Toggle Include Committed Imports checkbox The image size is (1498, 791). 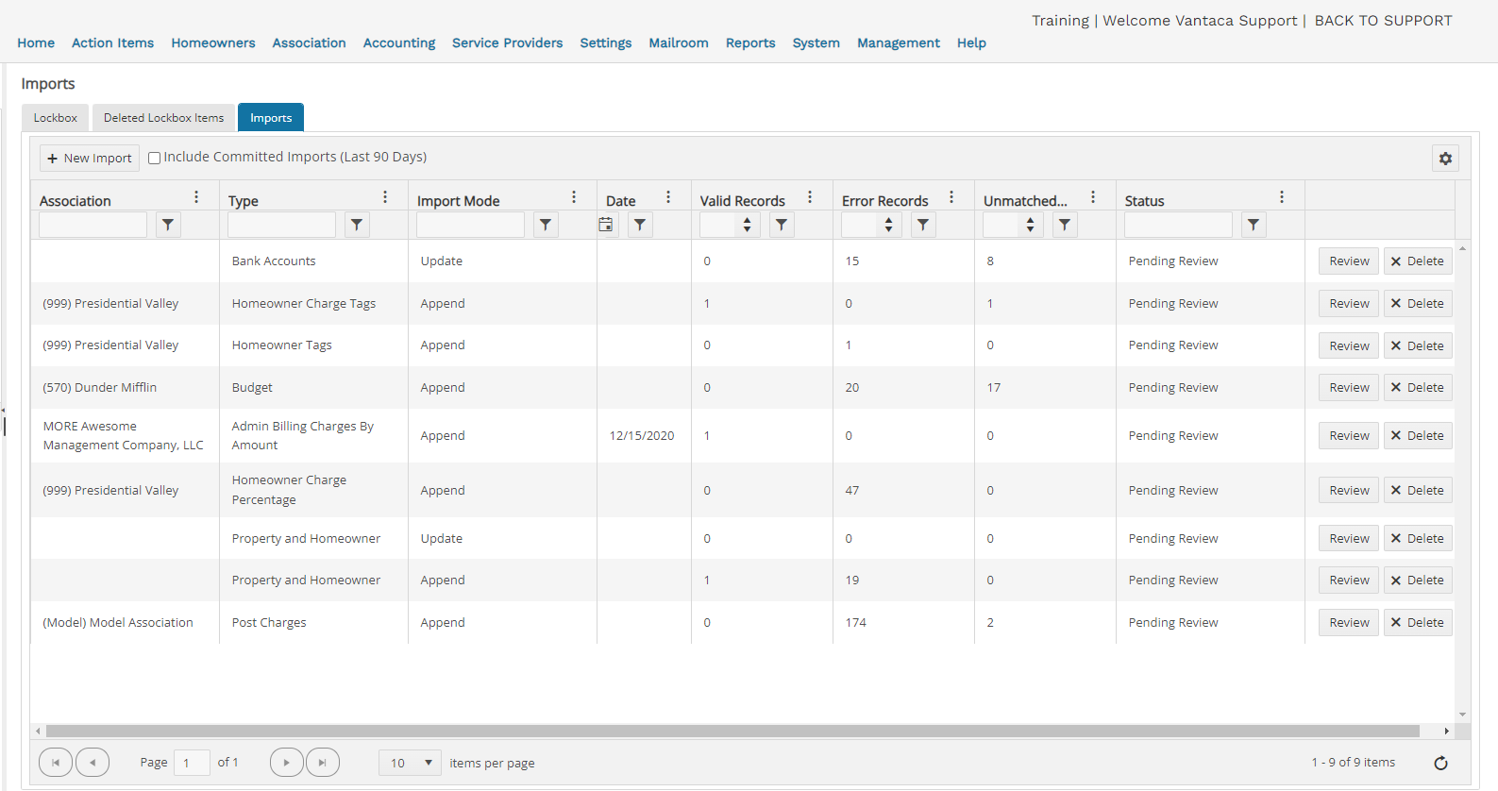tap(154, 158)
